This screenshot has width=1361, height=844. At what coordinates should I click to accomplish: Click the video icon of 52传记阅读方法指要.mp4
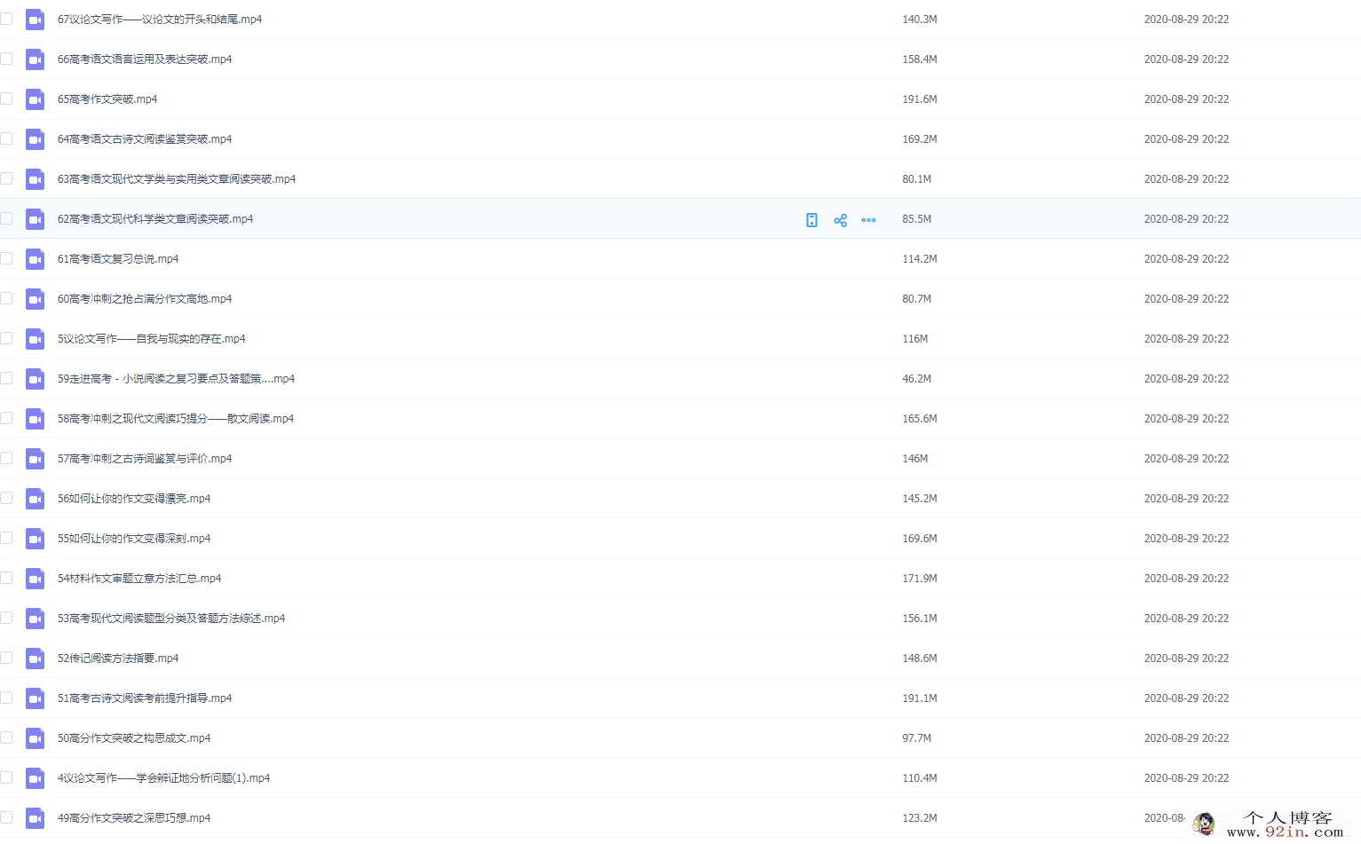tap(35, 659)
